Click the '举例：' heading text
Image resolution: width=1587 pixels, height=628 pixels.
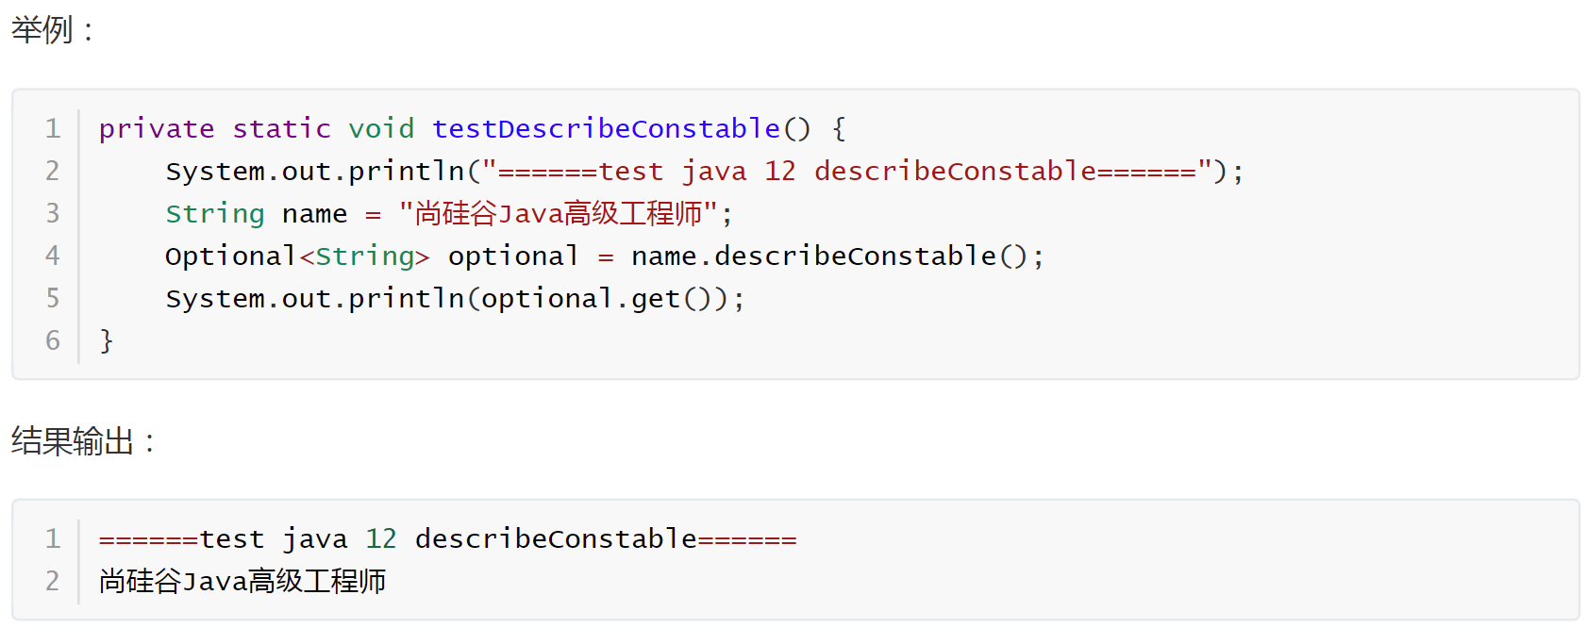[54, 29]
